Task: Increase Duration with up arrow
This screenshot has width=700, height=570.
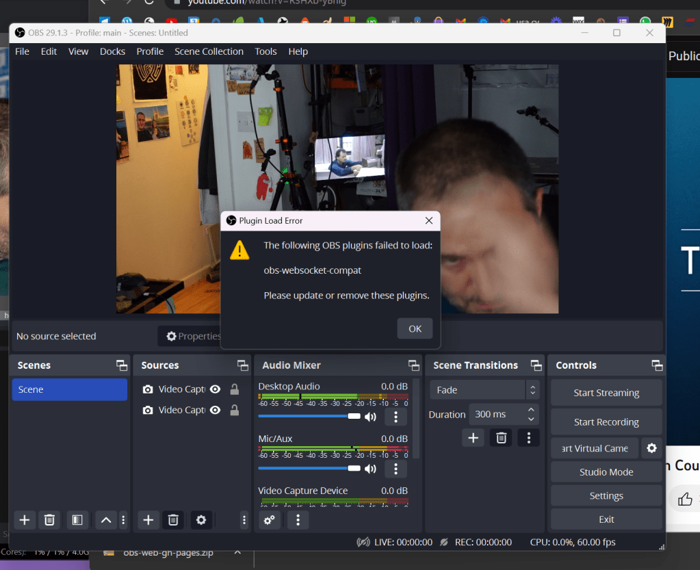Action: click(531, 410)
